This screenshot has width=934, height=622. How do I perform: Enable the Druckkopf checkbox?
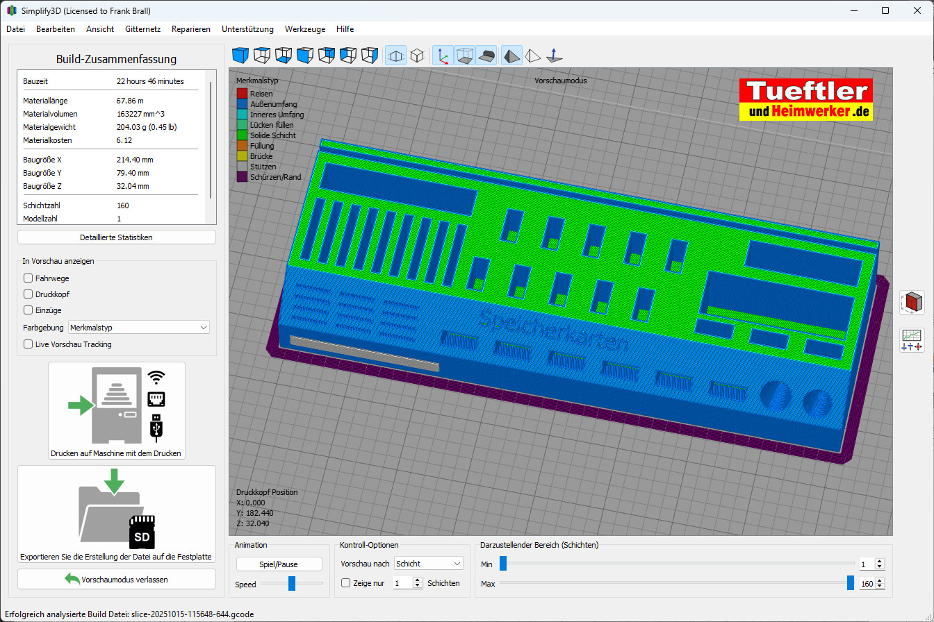tap(28, 294)
